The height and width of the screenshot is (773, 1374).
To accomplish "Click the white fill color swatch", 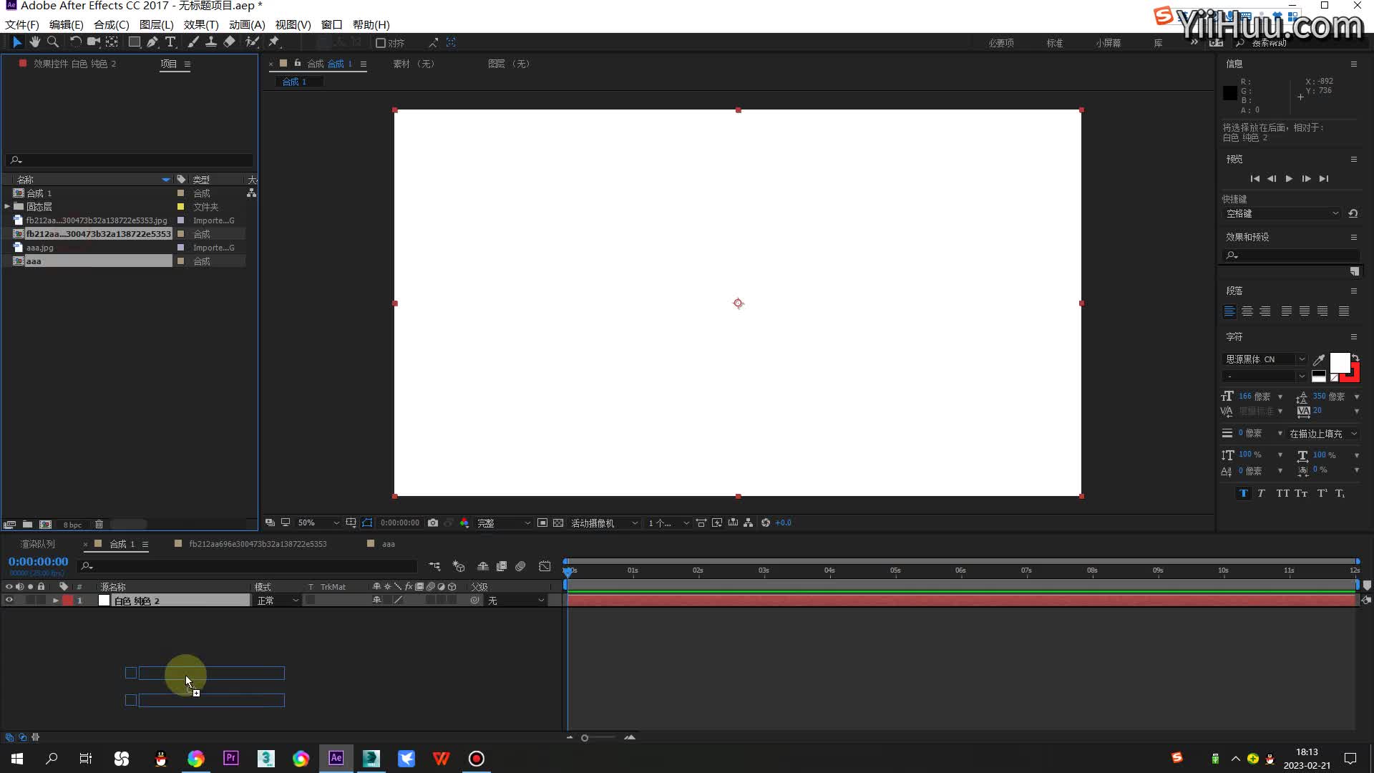I will (1339, 363).
